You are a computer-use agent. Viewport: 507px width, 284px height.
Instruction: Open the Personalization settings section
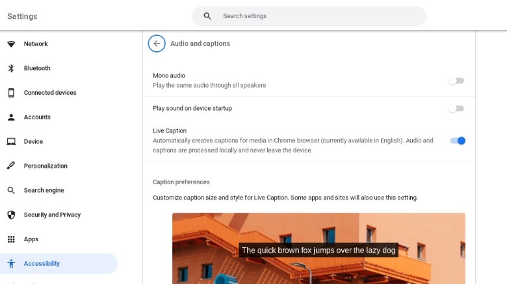(x=45, y=166)
